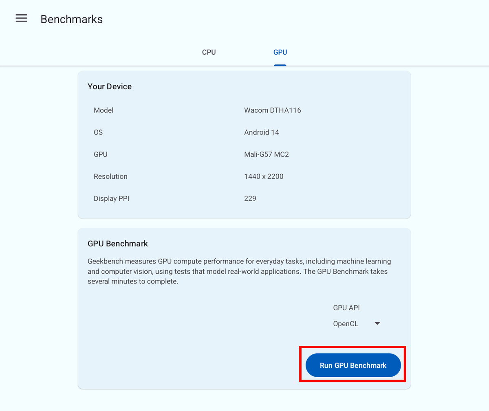Click the Geekbench description paragraph
Image resolution: width=489 pixels, height=411 pixels.
(x=239, y=271)
